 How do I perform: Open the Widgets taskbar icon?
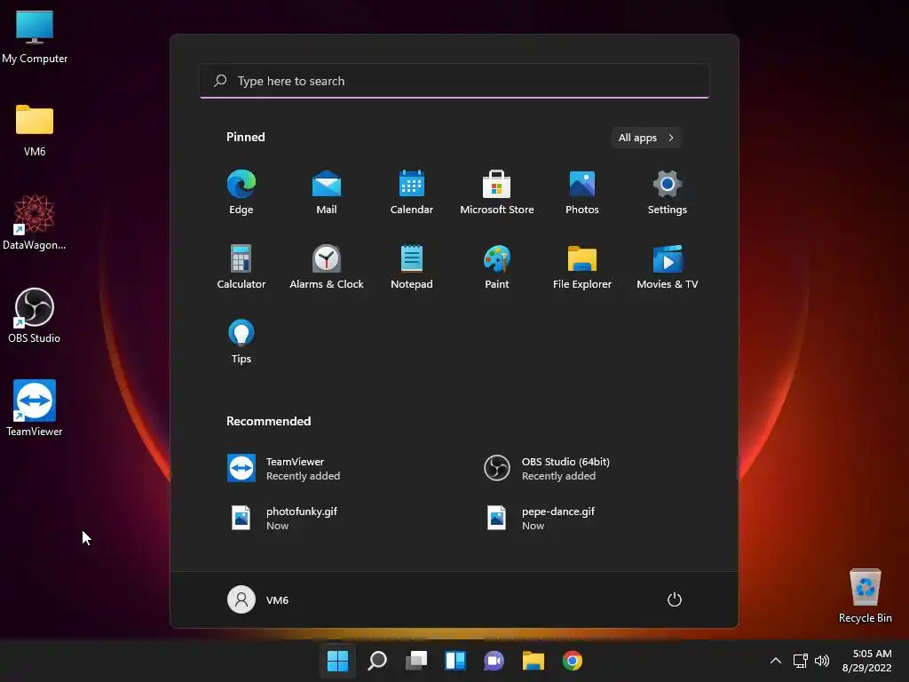tap(455, 661)
